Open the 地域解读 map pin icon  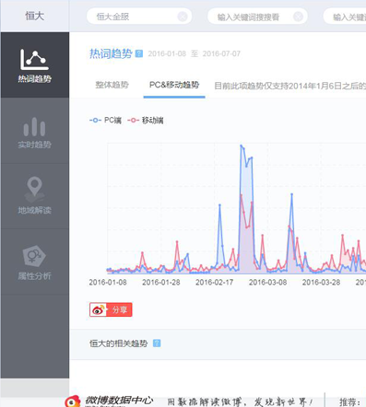tap(34, 188)
